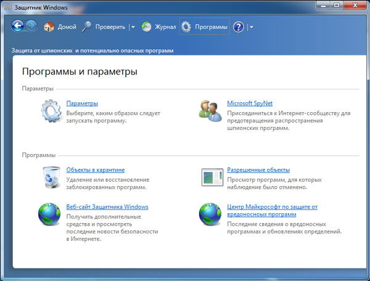
Task: Click text 'Получить дополнительные'
Action: click(x=104, y=217)
